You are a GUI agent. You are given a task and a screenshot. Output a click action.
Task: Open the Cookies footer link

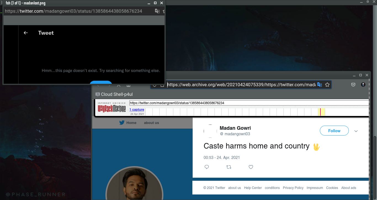pyautogui.click(x=332, y=188)
